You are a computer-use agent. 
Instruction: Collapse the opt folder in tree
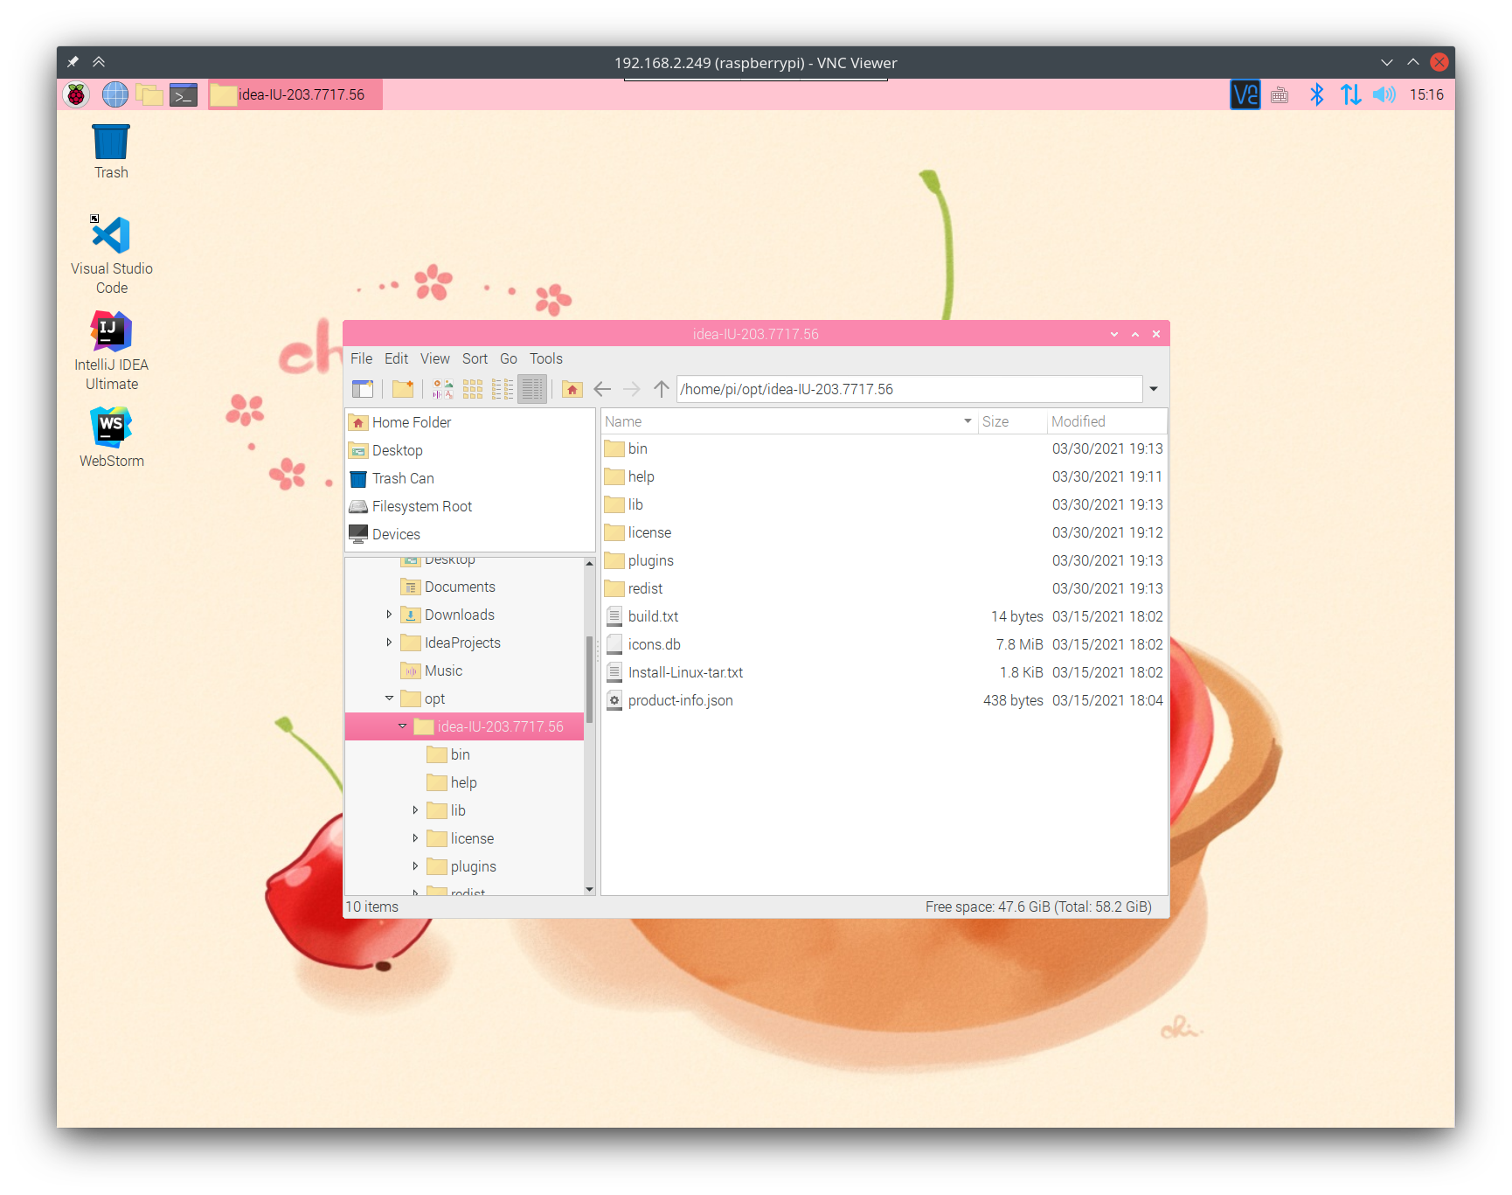coord(389,698)
